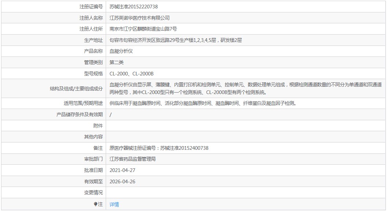This screenshot has height=211, width=387.
Task: Select production address starting 句容市句容经济开发区
Action: [176, 40]
